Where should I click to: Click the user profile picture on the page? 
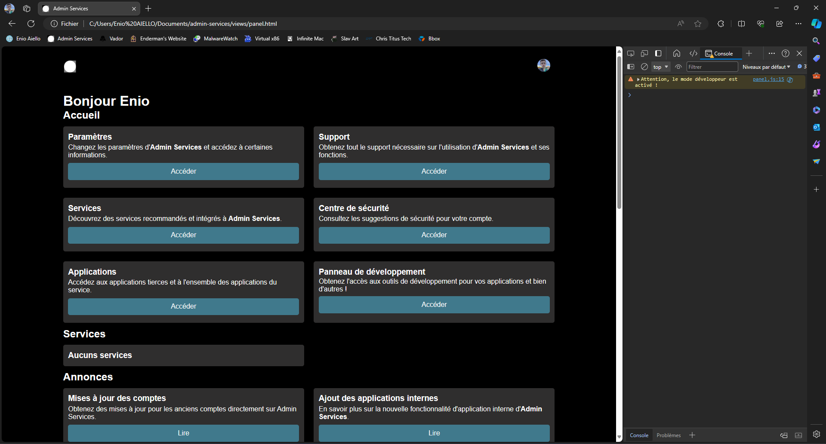[x=544, y=65]
